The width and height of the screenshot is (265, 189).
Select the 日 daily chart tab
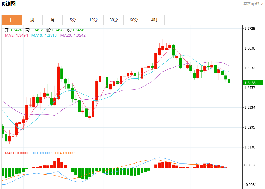click(x=12, y=20)
